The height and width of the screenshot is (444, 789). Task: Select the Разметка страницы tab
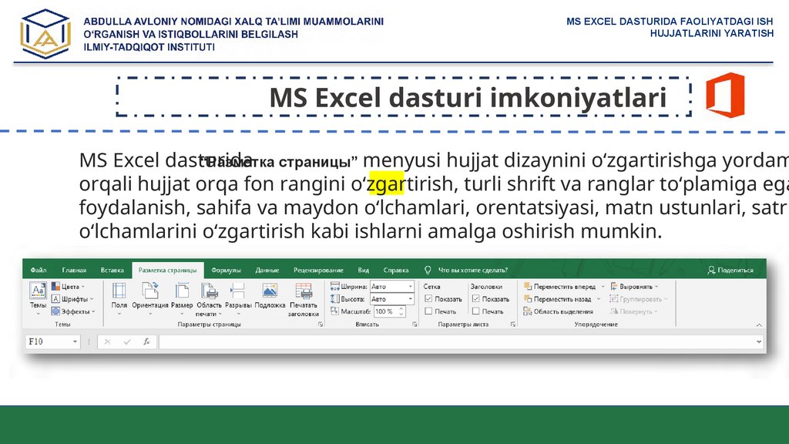pos(167,271)
